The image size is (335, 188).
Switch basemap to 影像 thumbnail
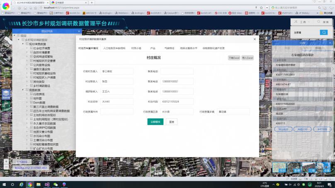(x=294, y=167)
